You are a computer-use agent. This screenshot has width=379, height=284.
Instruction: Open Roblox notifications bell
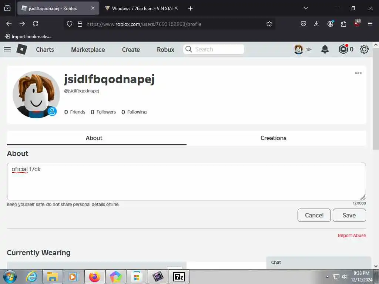[325, 49]
